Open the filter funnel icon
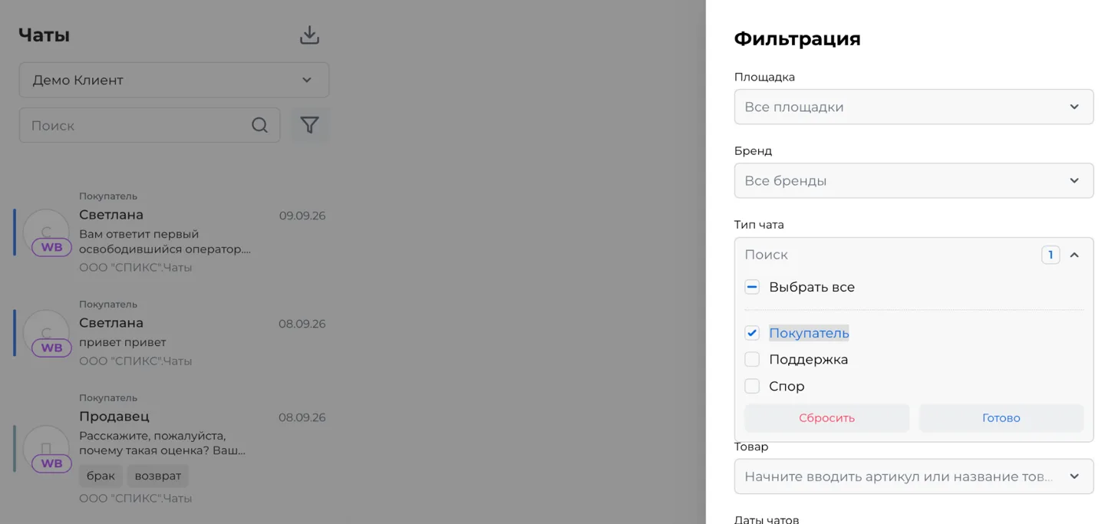This screenshot has width=1105, height=524. 309,125
